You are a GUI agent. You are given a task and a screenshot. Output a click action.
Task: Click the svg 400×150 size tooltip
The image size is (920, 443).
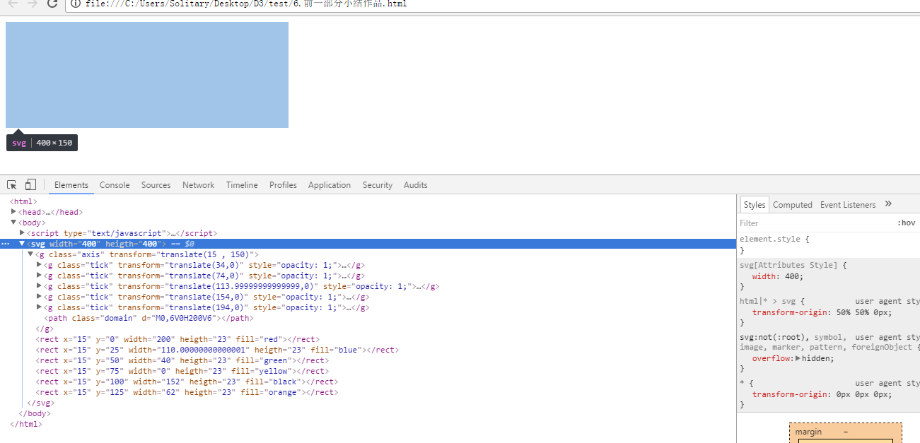42,143
